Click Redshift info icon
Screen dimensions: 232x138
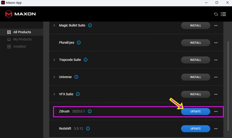[88, 129]
